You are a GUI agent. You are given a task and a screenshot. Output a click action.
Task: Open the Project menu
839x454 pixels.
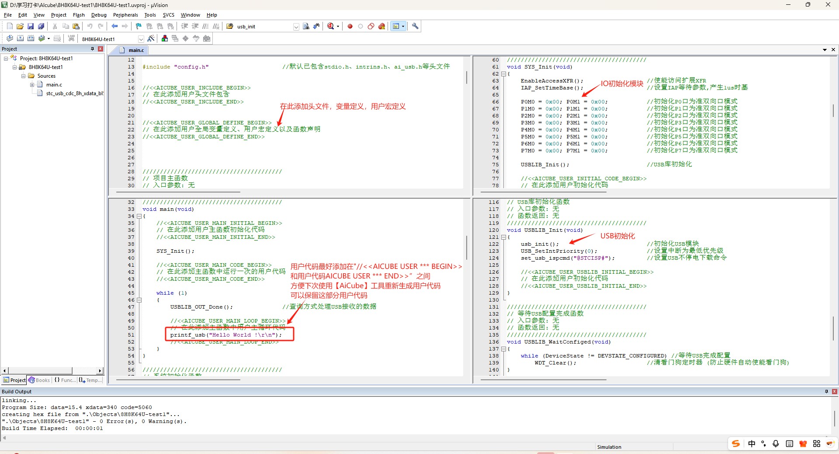click(59, 15)
